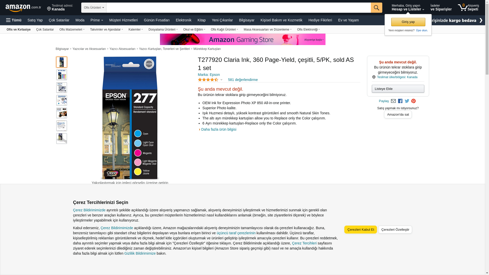
Task: Expand the Ofis Ürünleri search category dropdown
Action: pos(94,8)
